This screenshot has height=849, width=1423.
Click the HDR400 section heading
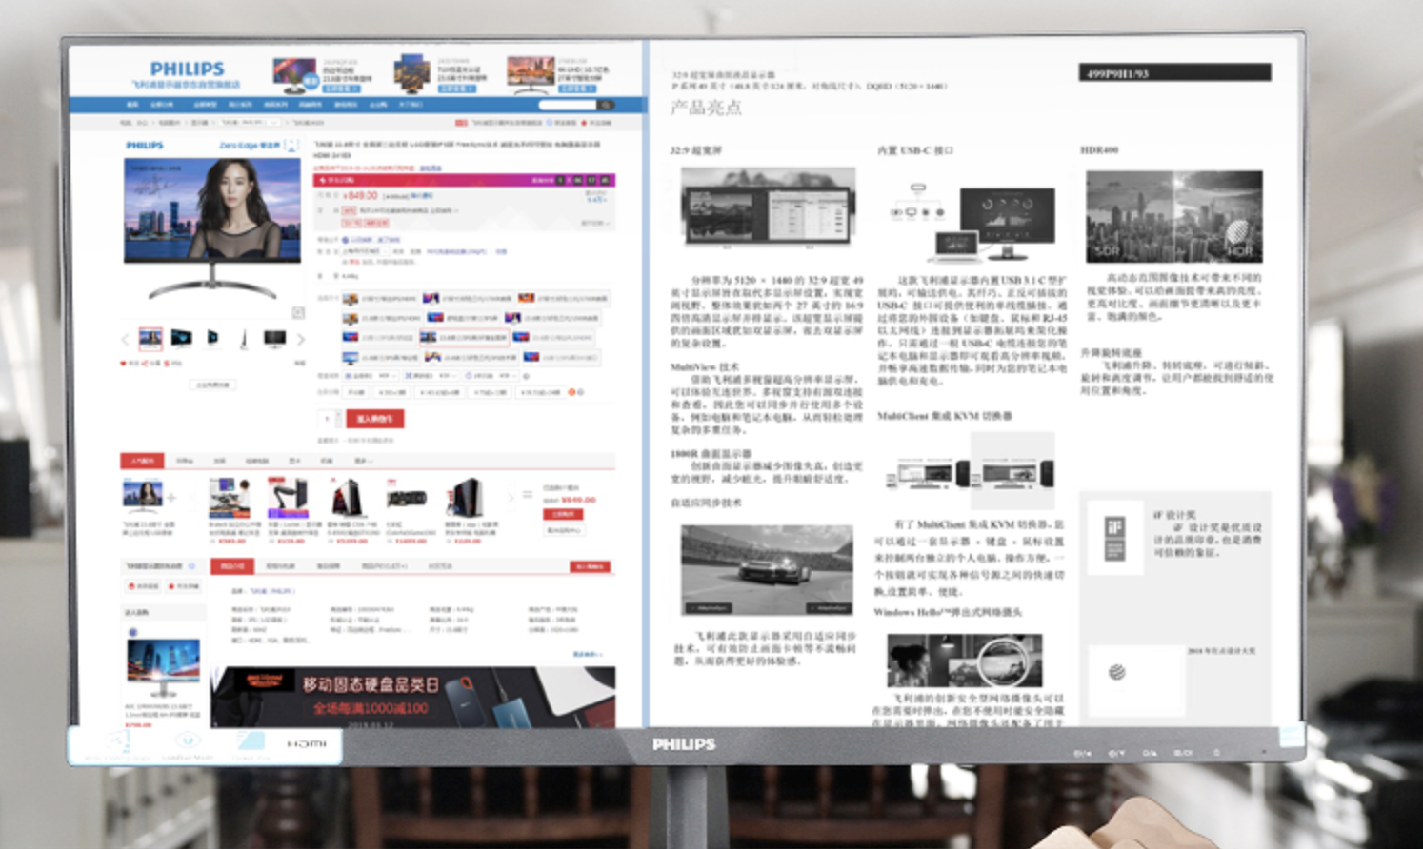(x=1099, y=150)
